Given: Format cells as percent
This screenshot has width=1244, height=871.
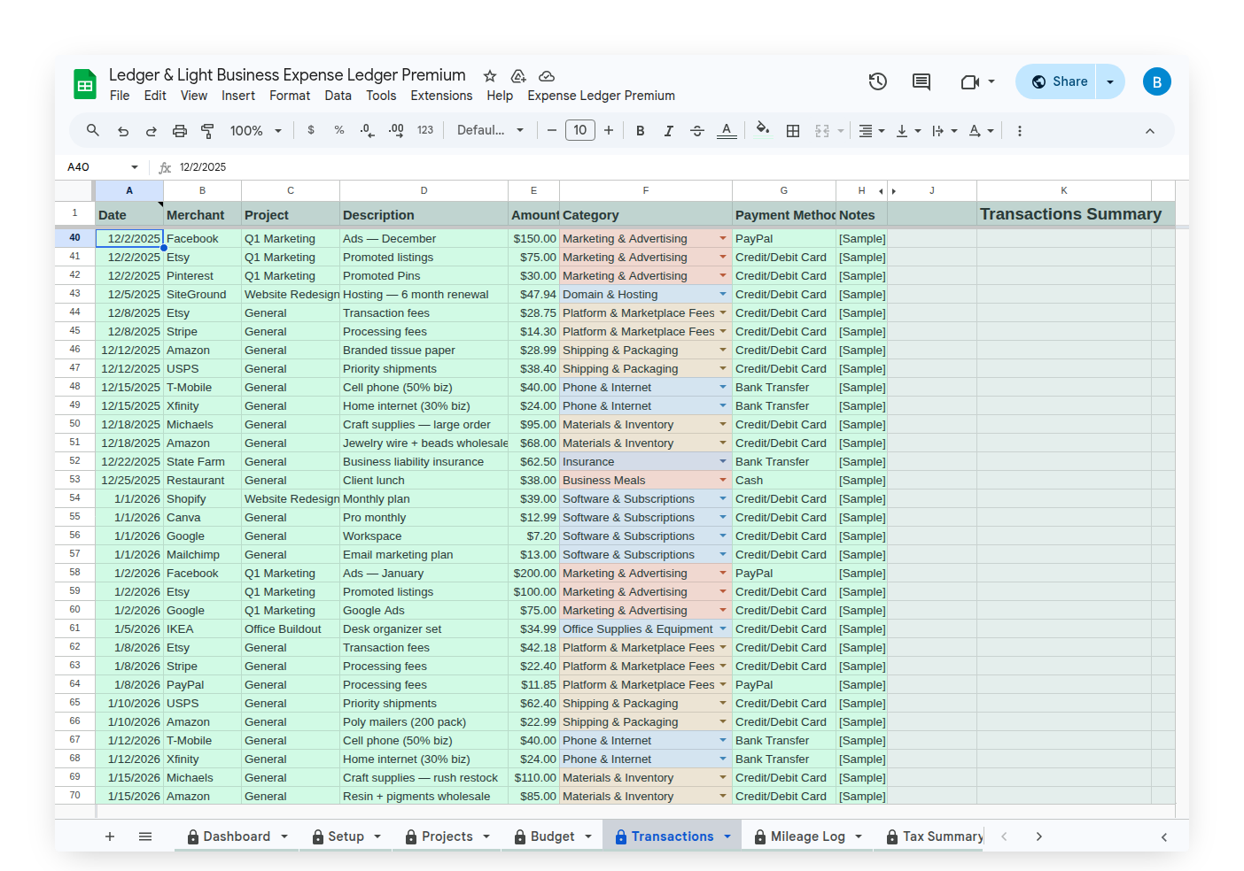Looking at the screenshot, I should click(x=339, y=130).
